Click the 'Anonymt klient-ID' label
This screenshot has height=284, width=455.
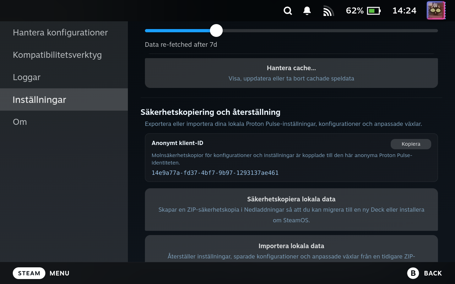[x=177, y=143]
